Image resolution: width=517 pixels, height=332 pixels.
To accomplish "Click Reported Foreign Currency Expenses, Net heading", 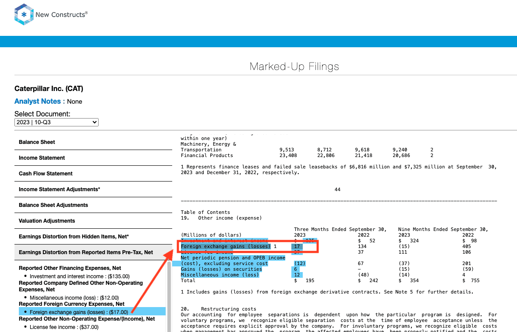I will pyautogui.click(x=71, y=304).
